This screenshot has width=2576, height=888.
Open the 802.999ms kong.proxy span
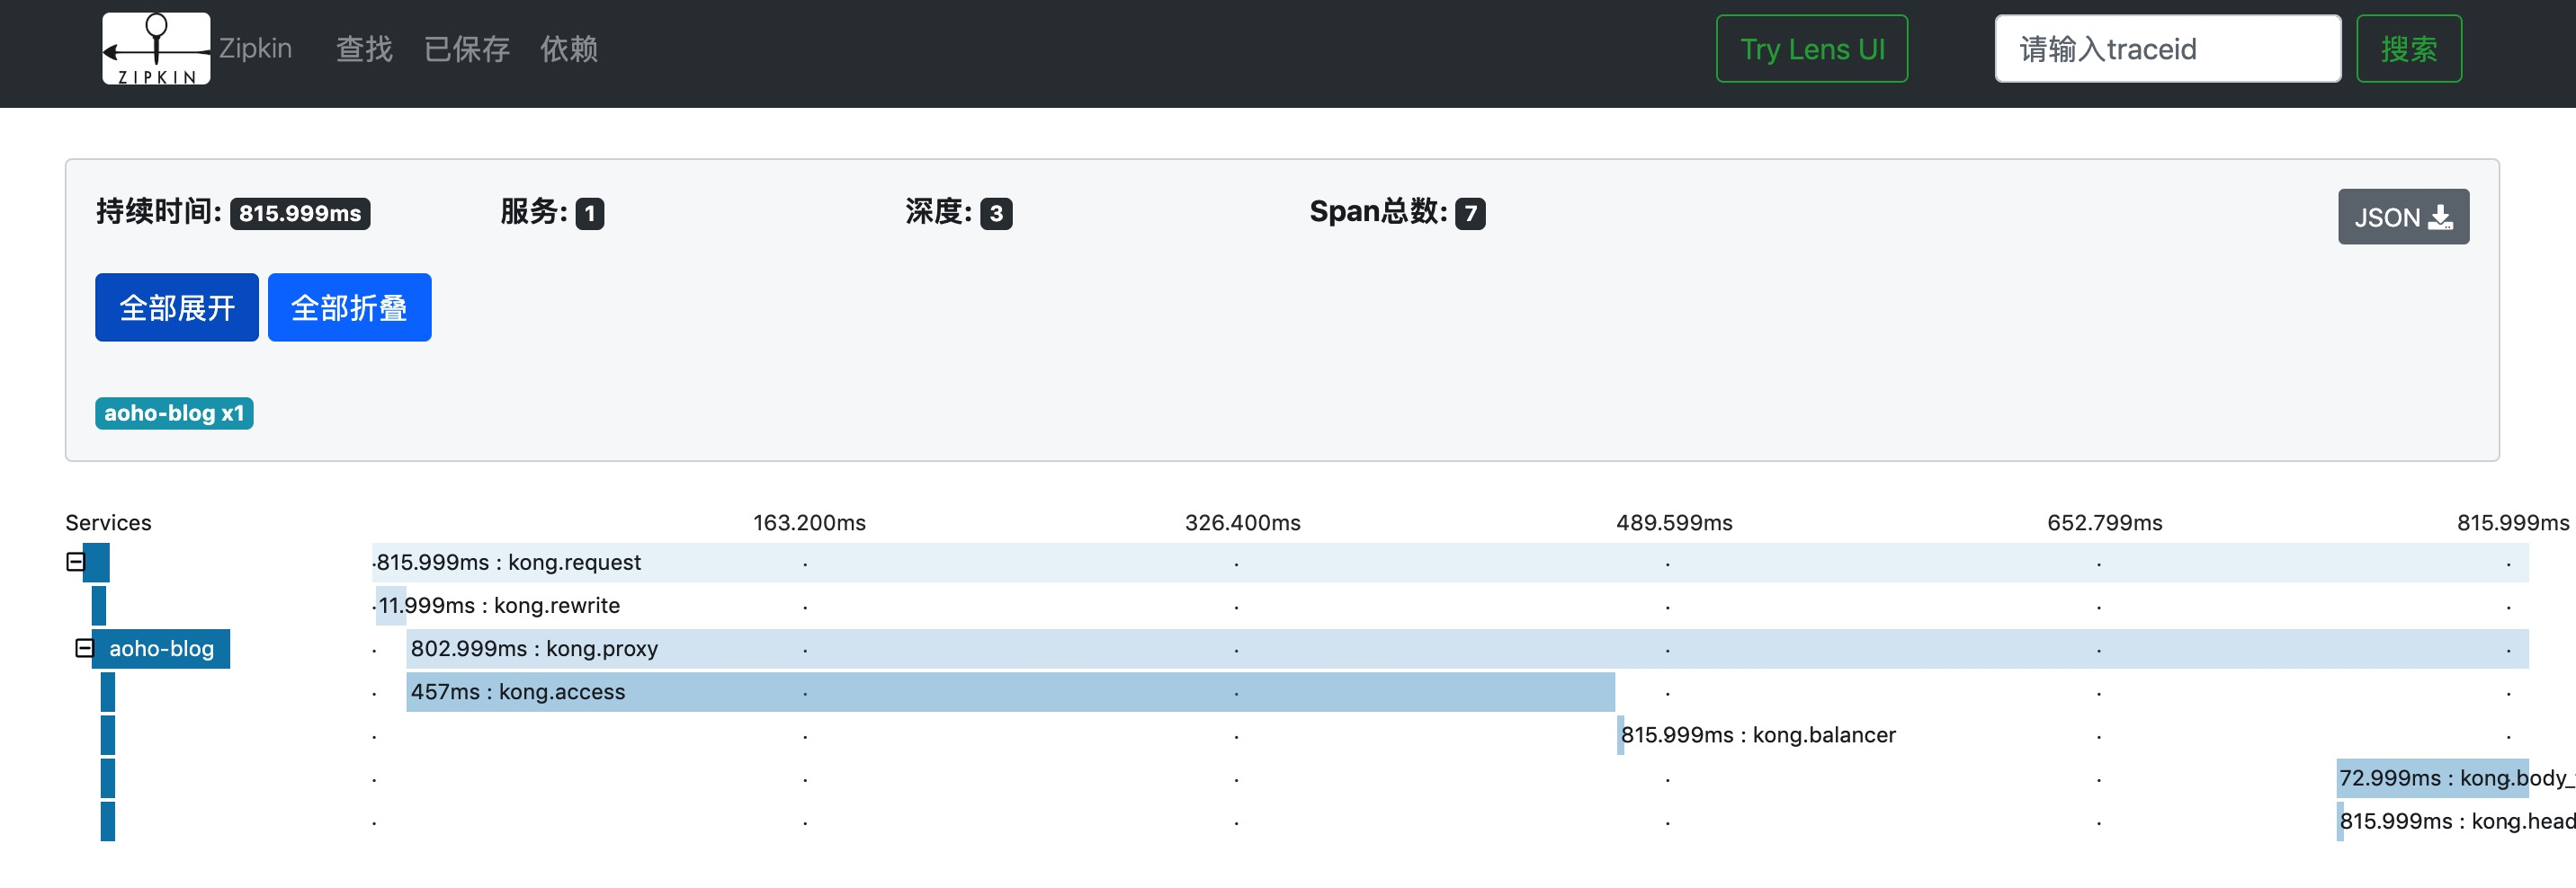pyautogui.click(x=1467, y=648)
